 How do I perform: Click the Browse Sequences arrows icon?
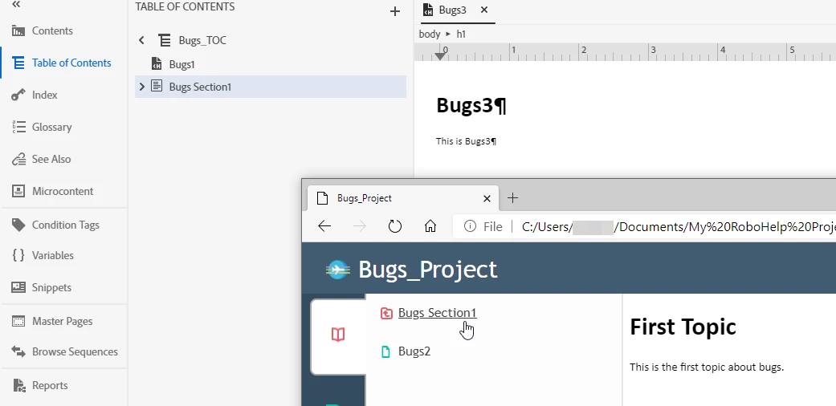[x=18, y=351]
